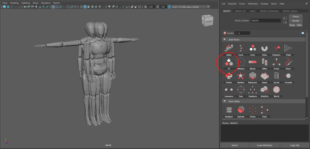
Task: Collapse the Add Utility section
Action: point(224,101)
